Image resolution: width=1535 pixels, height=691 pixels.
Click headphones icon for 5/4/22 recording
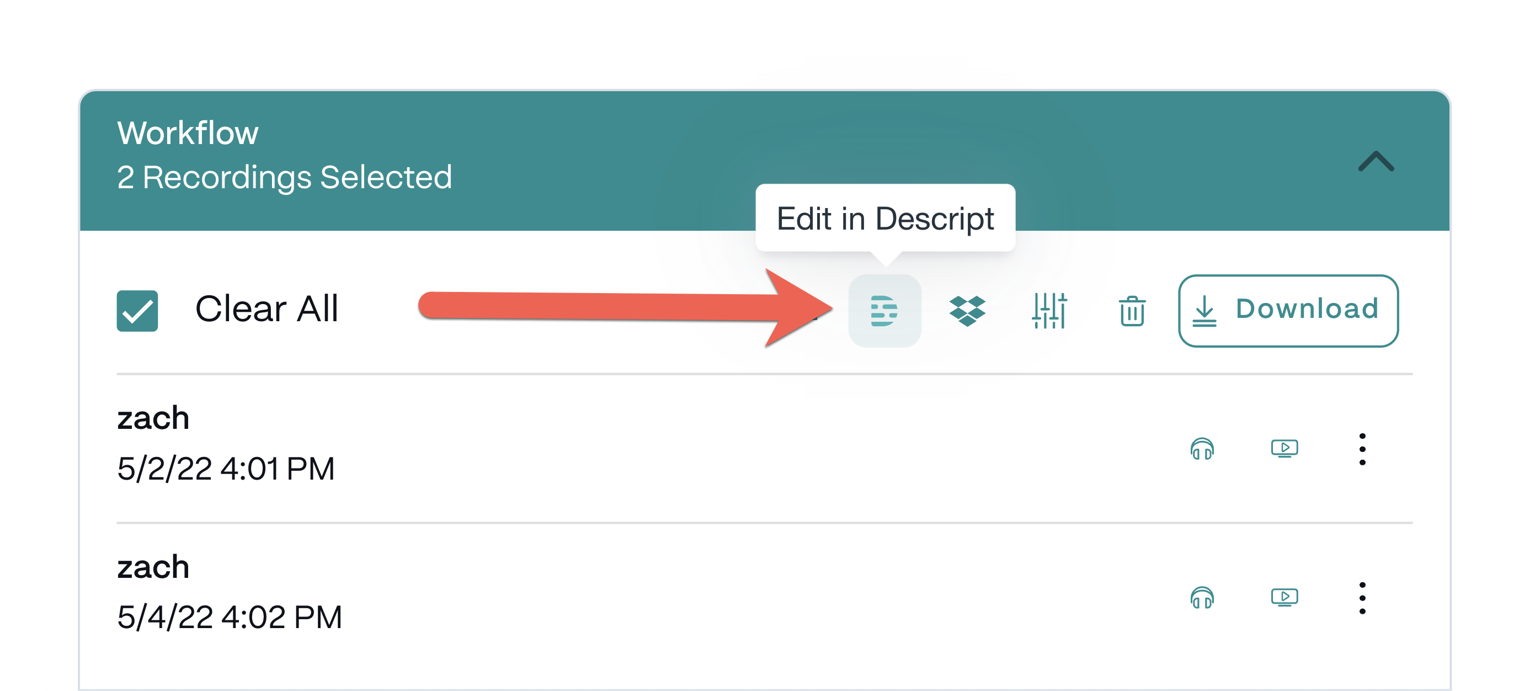pos(1201,597)
